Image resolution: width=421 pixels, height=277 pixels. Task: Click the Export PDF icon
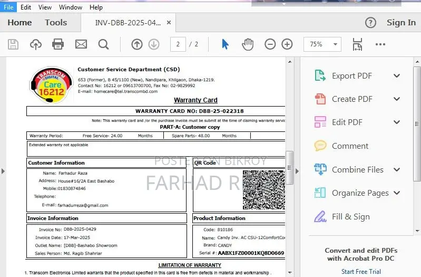click(320, 75)
